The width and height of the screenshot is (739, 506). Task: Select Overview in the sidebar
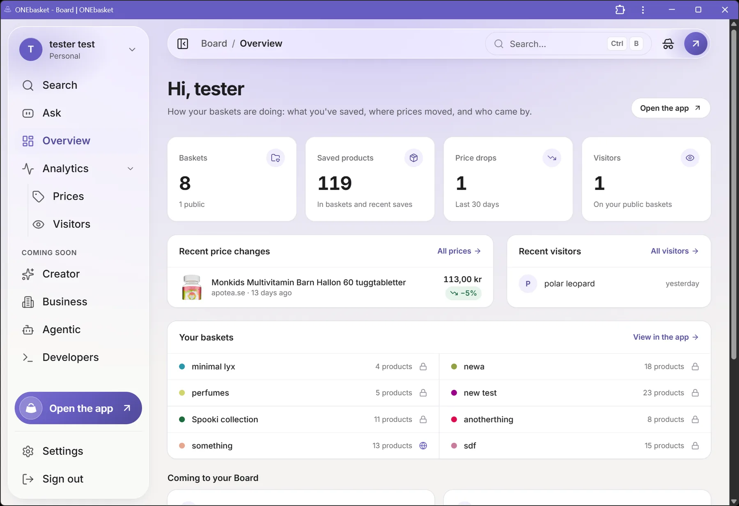pos(78,141)
